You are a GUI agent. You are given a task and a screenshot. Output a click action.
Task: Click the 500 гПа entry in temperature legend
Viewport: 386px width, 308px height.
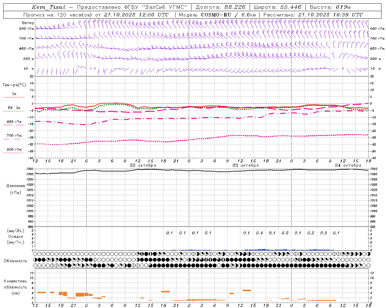point(14,149)
